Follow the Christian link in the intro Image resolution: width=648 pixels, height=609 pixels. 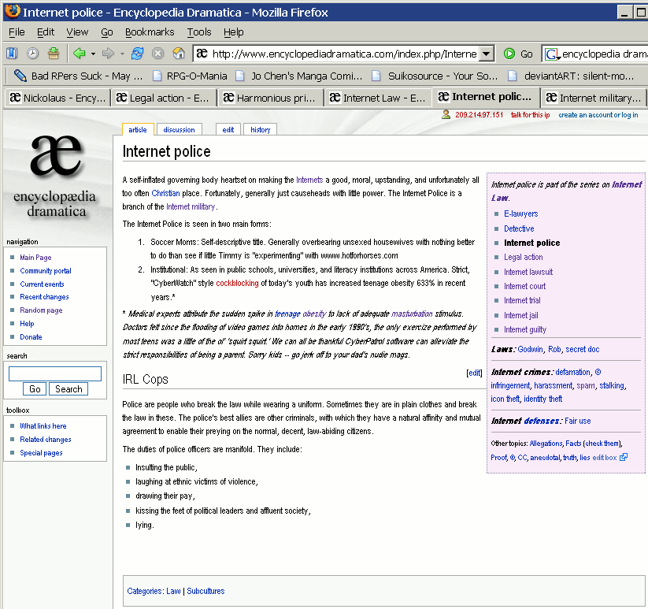[165, 193]
